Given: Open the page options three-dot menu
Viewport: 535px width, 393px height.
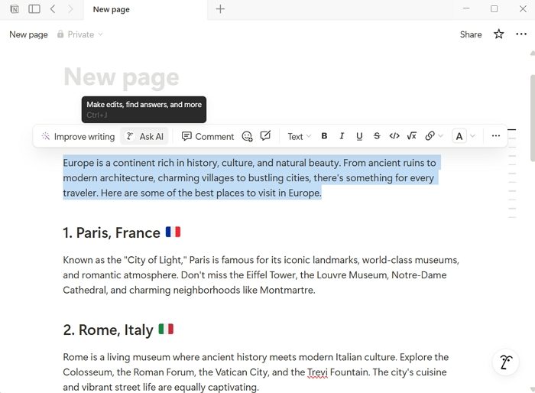Looking at the screenshot, I should 521,34.
